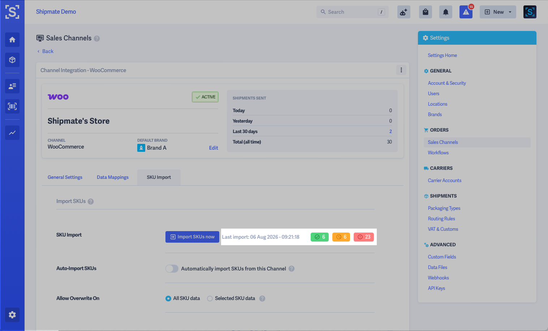Click the Allow Overwrite help icon

click(x=262, y=299)
